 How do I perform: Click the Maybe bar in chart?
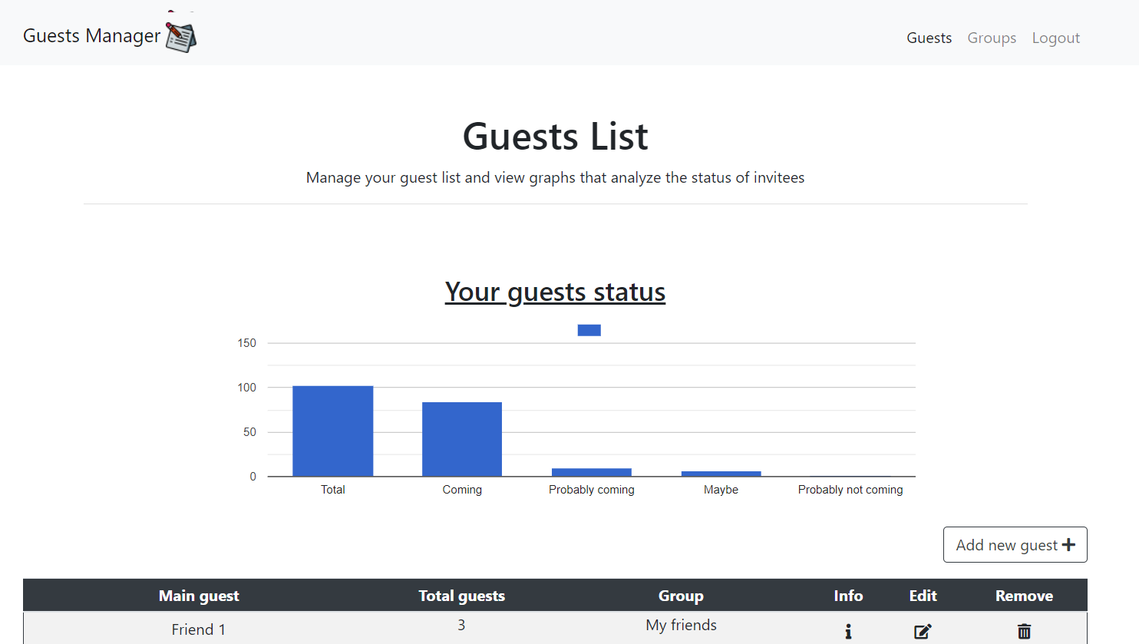click(721, 474)
